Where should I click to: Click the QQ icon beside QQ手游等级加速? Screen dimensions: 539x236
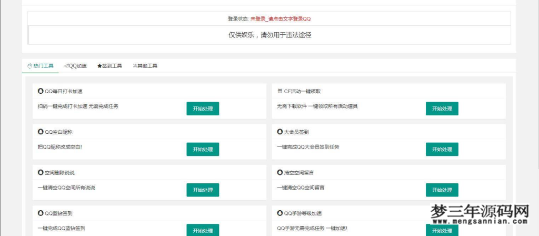[x=280, y=213]
